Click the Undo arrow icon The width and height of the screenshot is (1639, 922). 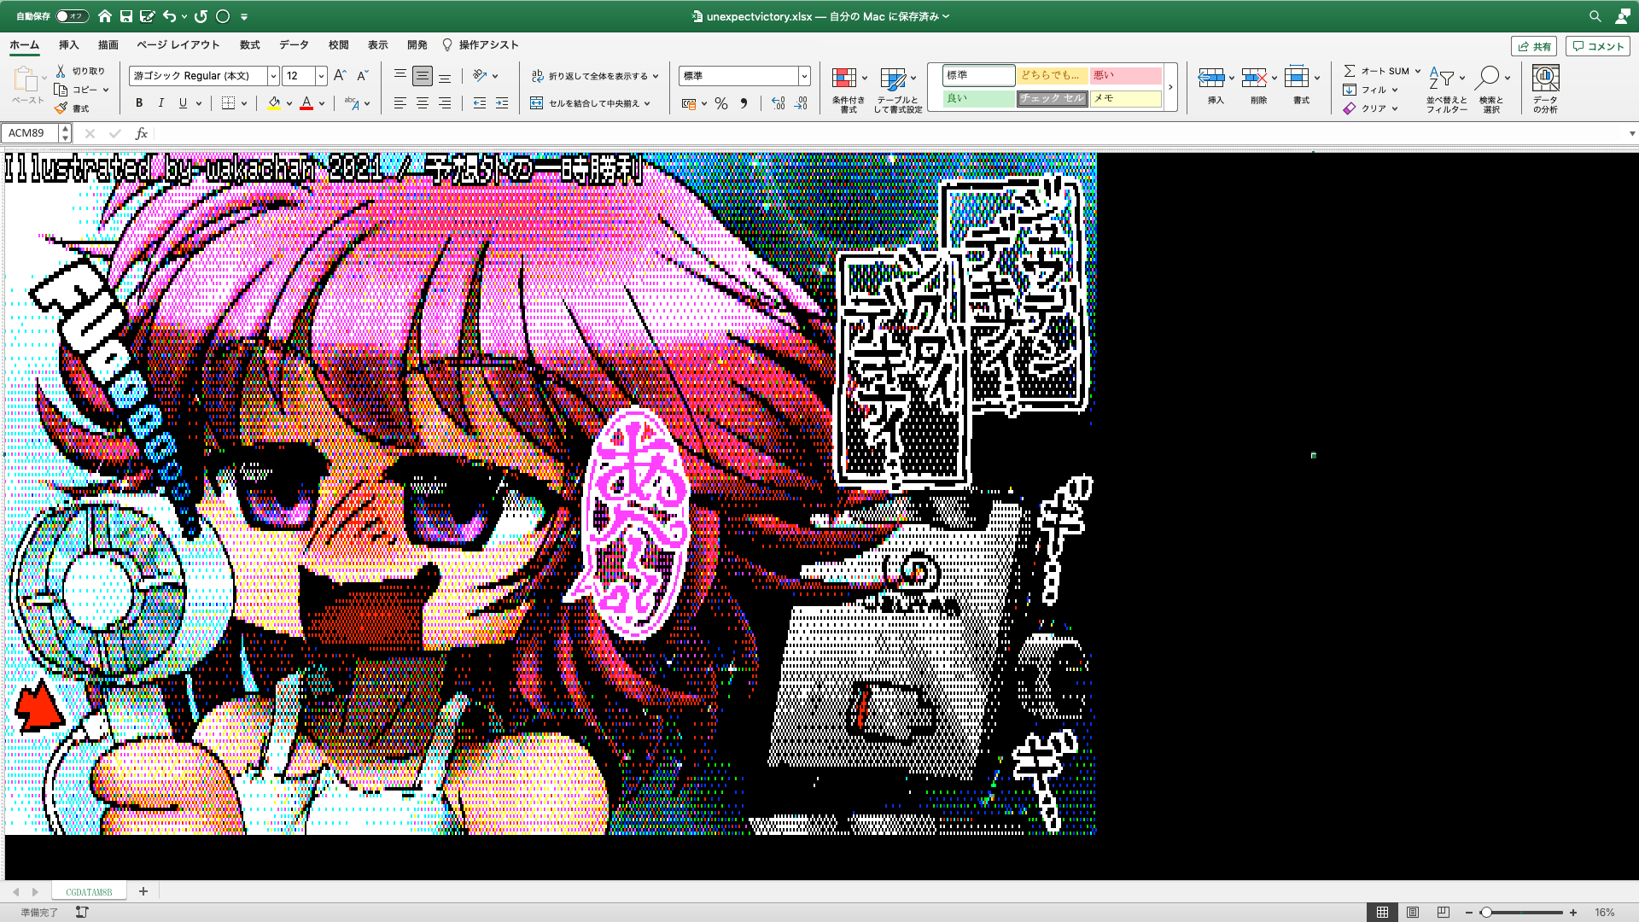tap(170, 16)
